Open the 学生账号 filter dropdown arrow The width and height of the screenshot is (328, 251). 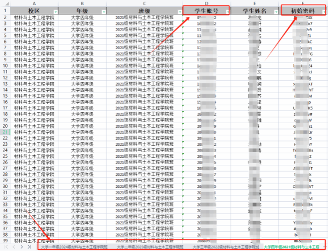228,12
